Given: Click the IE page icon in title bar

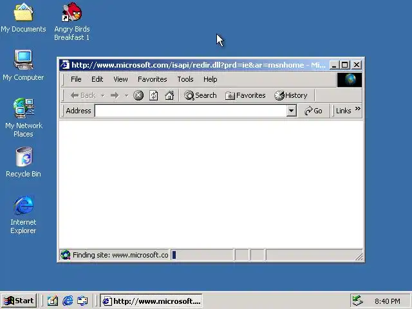Looking at the screenshot, I should point(65,65).
